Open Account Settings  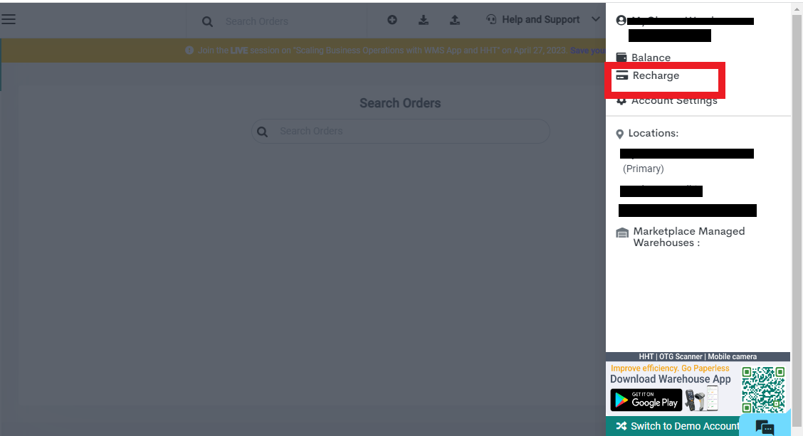coord(674,101)
